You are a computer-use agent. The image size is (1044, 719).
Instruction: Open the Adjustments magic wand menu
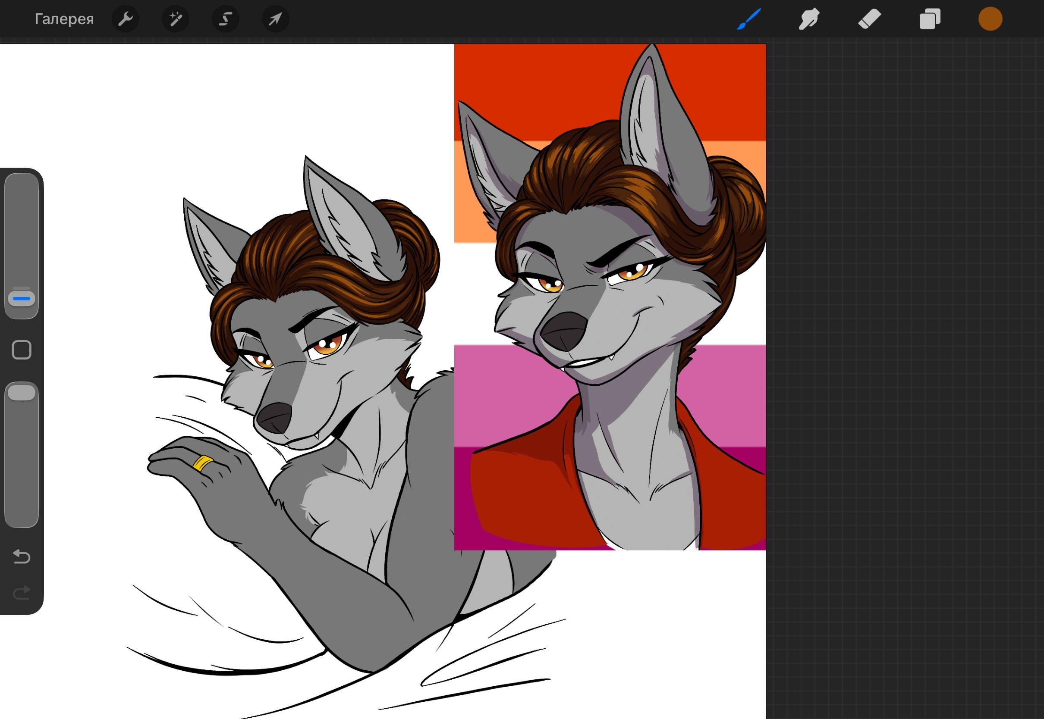pos(175,19)
